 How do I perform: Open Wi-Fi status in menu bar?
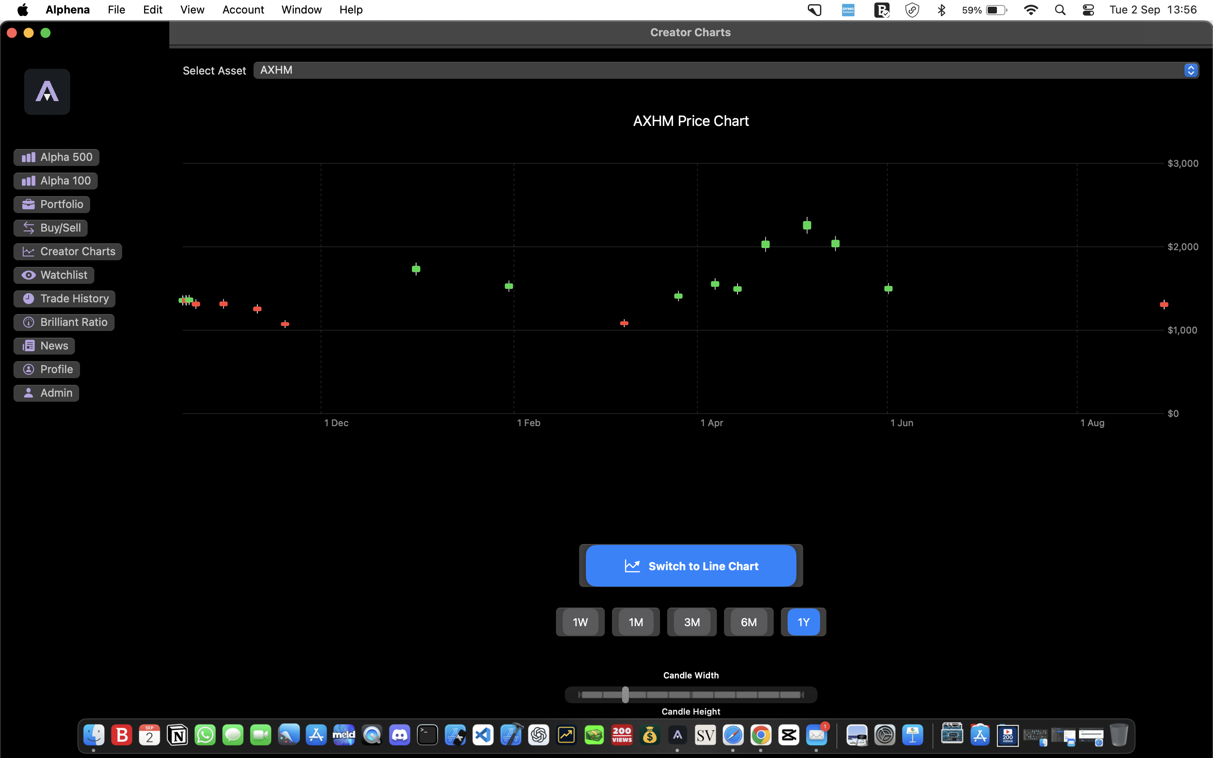pos(1031,10)
